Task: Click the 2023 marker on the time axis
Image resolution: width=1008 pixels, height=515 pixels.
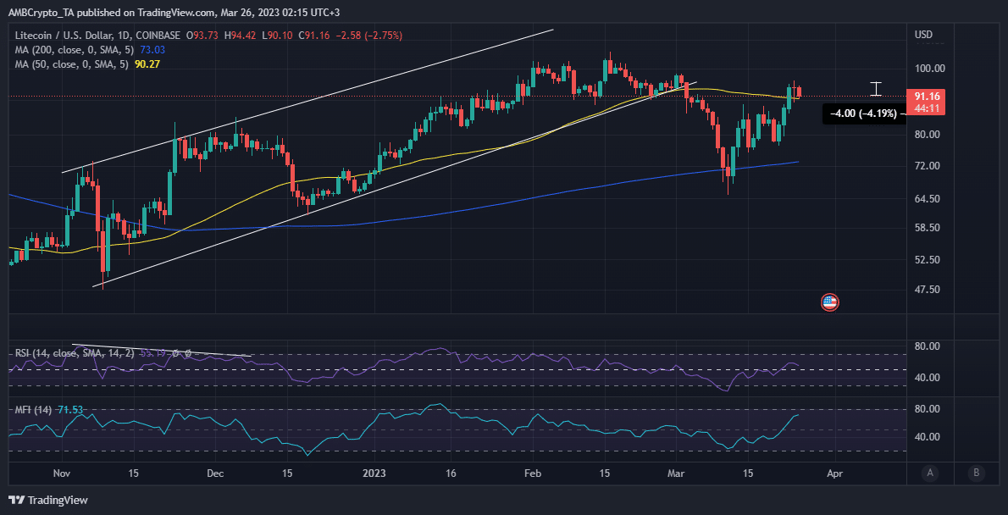Action: [x=374, y=473]
